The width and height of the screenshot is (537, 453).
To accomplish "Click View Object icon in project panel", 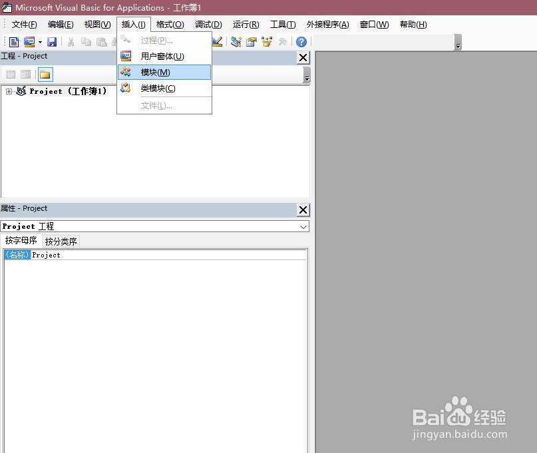I will tap(26, 75).
